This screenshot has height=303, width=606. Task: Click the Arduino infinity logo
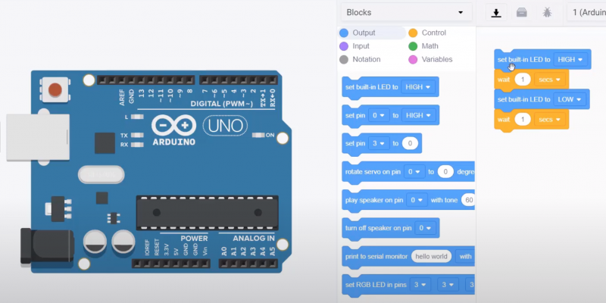173,124
